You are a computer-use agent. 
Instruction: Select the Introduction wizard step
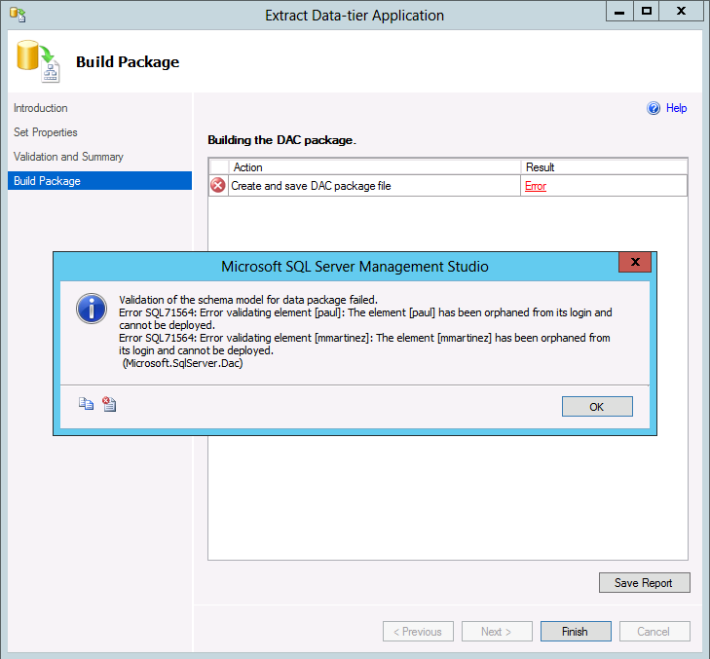tap(41, 108)
